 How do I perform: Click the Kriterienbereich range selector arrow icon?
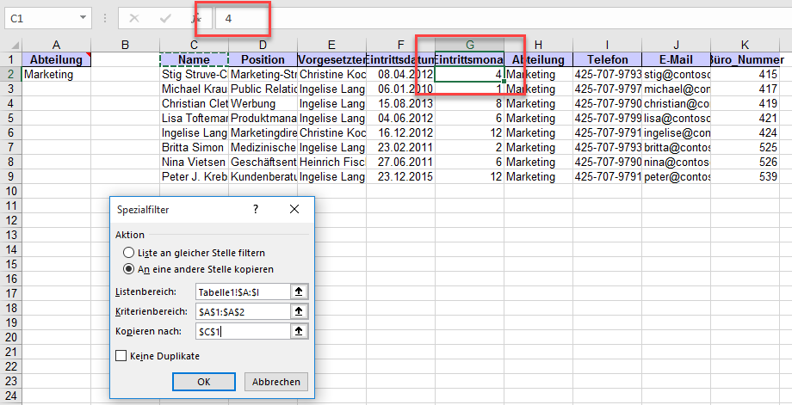point(299,311)
